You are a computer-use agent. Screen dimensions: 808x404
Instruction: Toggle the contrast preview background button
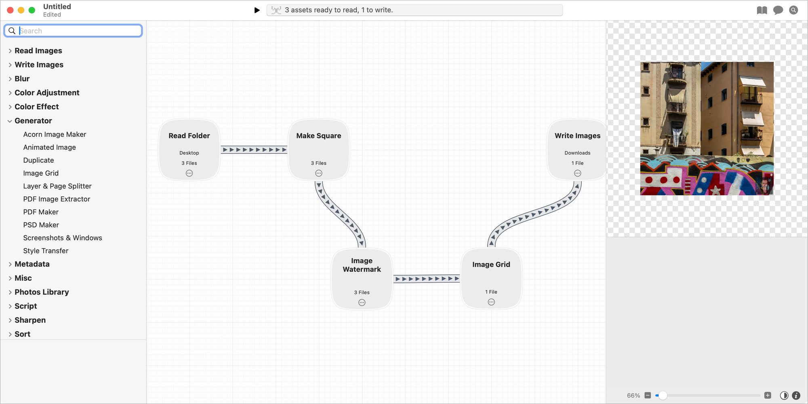pos(784,396)
